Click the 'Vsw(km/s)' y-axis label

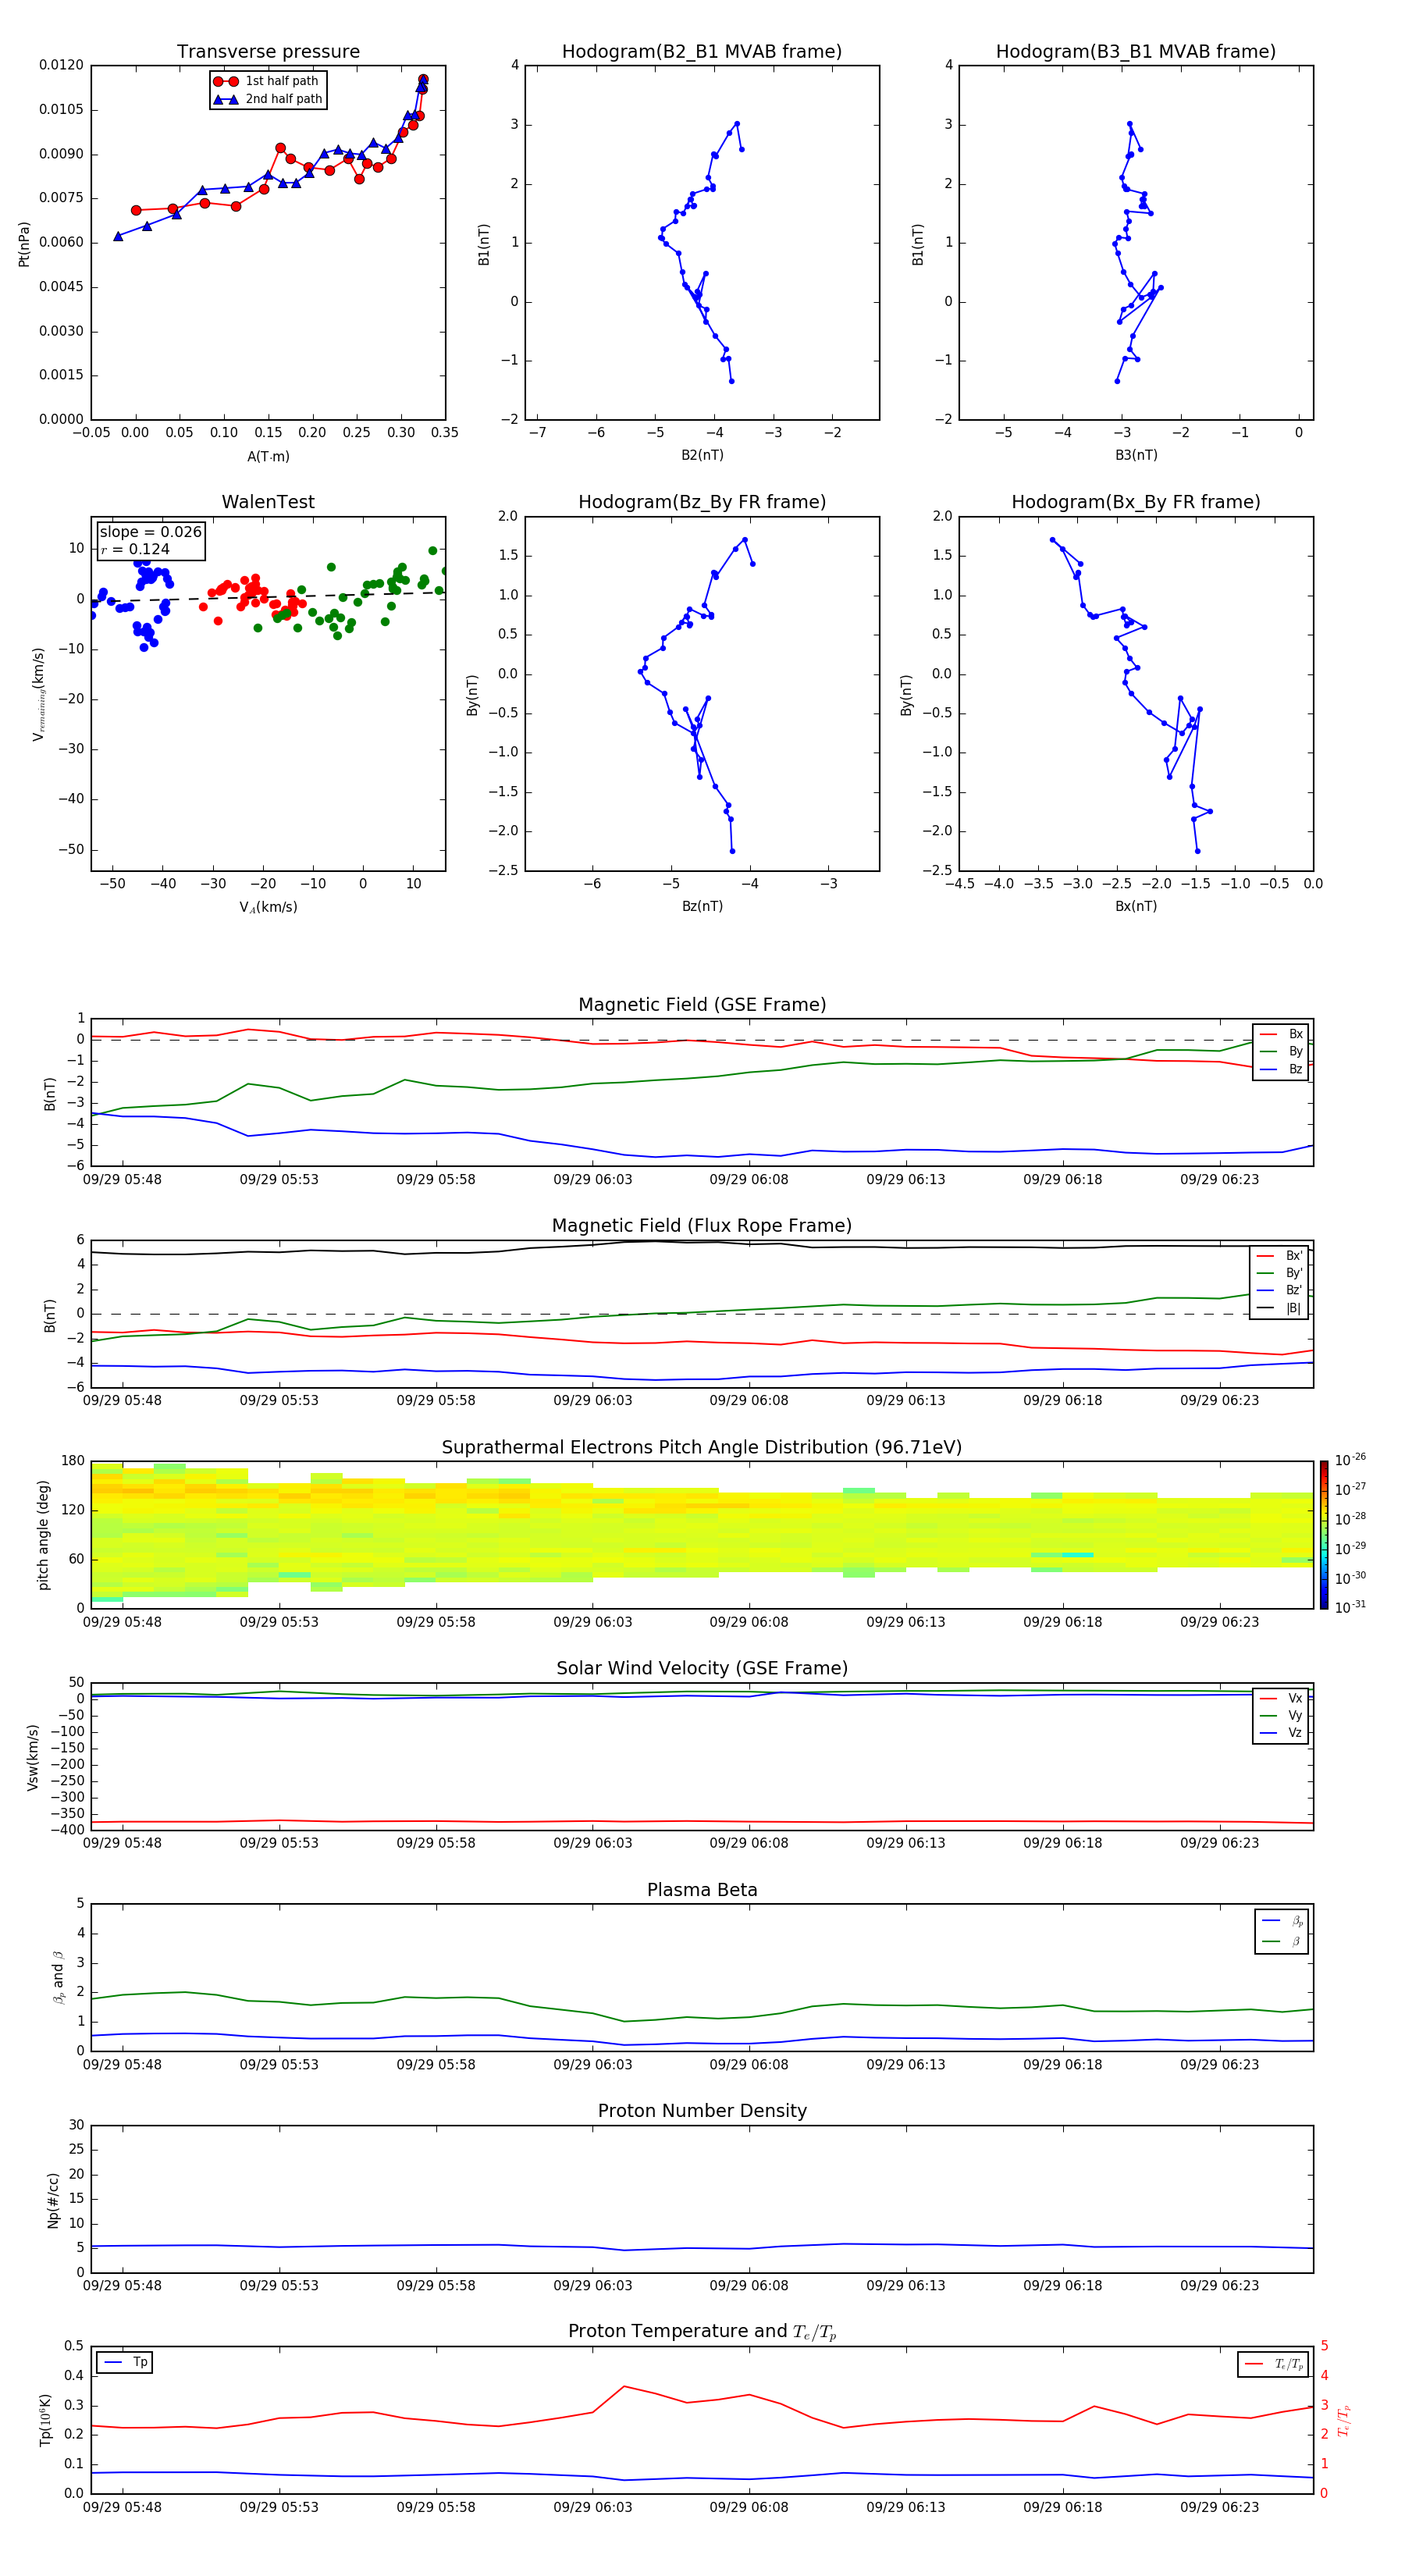33,1757
